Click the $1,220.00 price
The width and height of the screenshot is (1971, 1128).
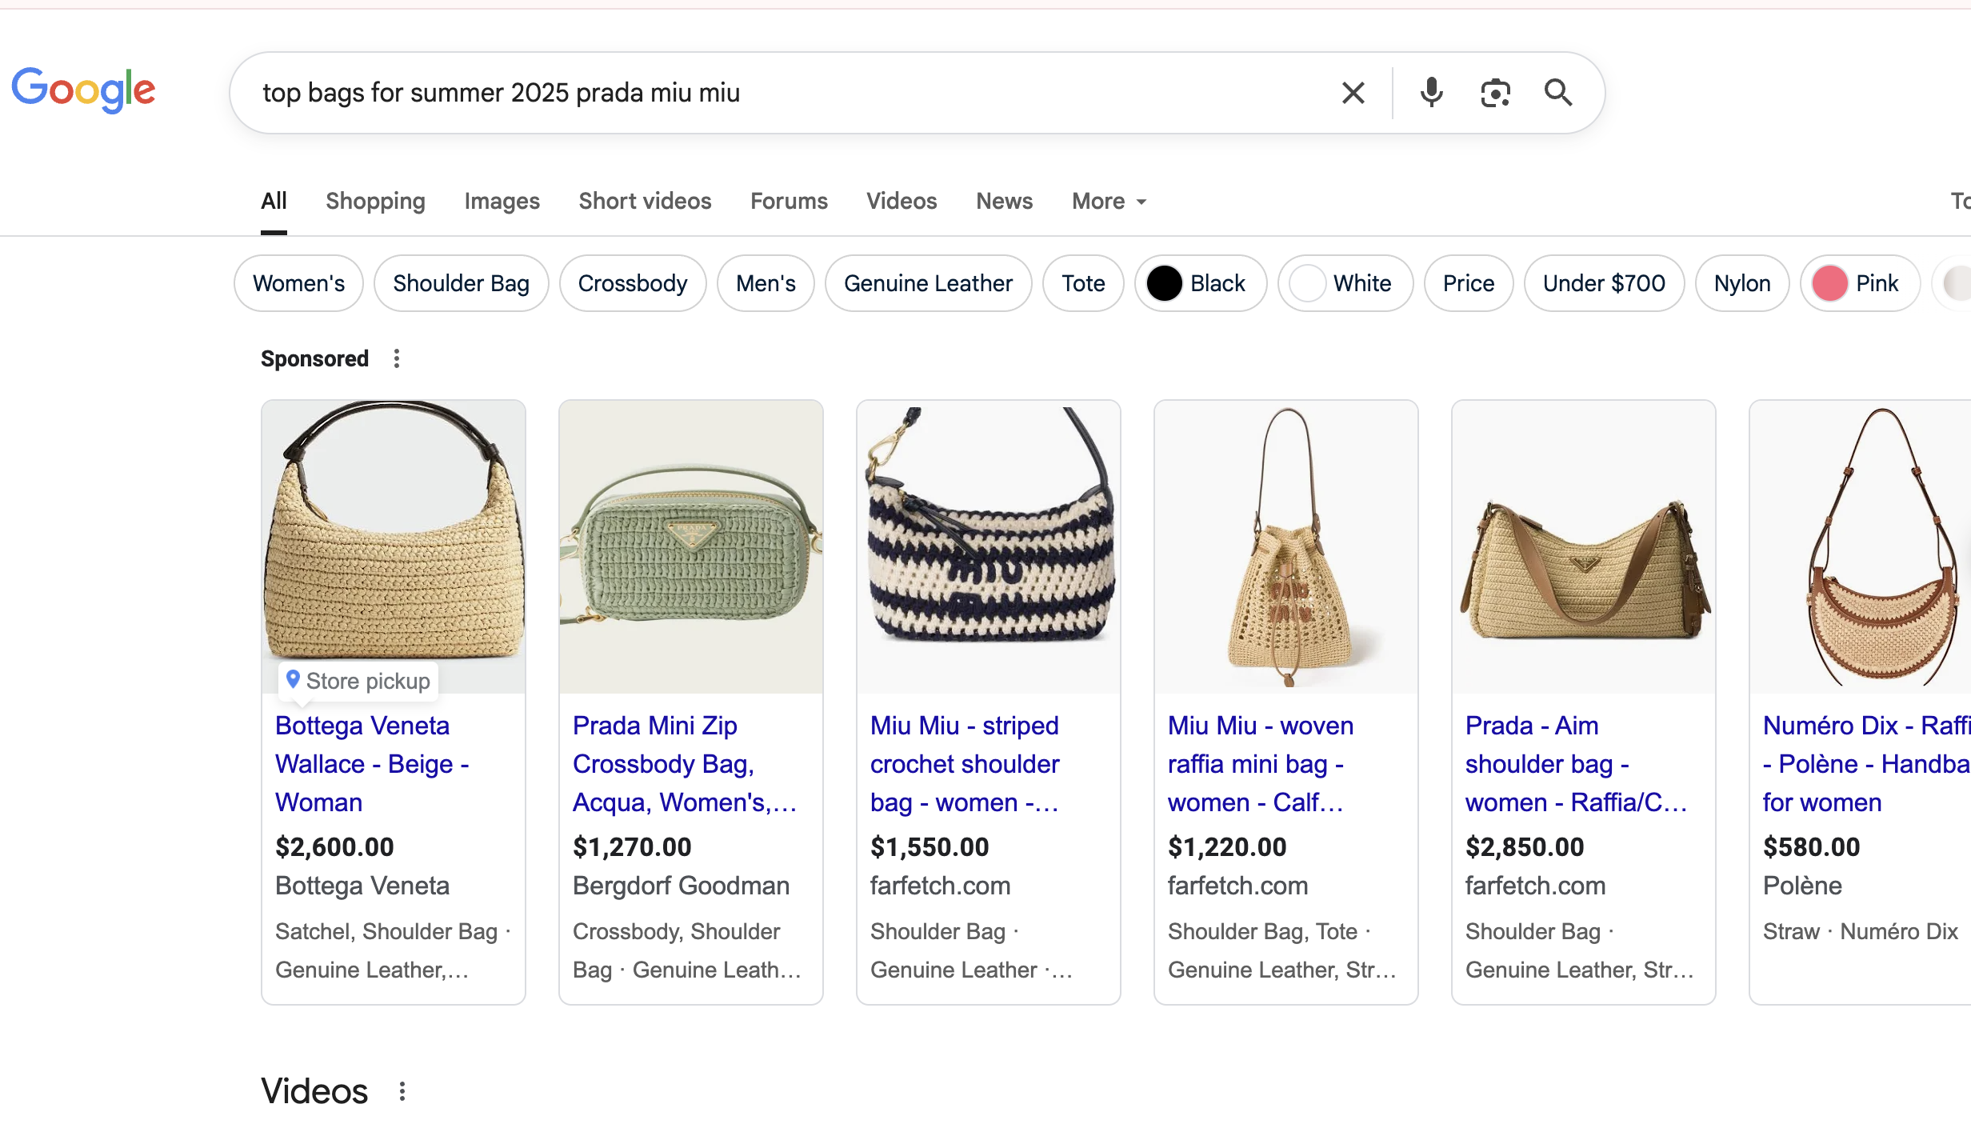[1227, 846]
